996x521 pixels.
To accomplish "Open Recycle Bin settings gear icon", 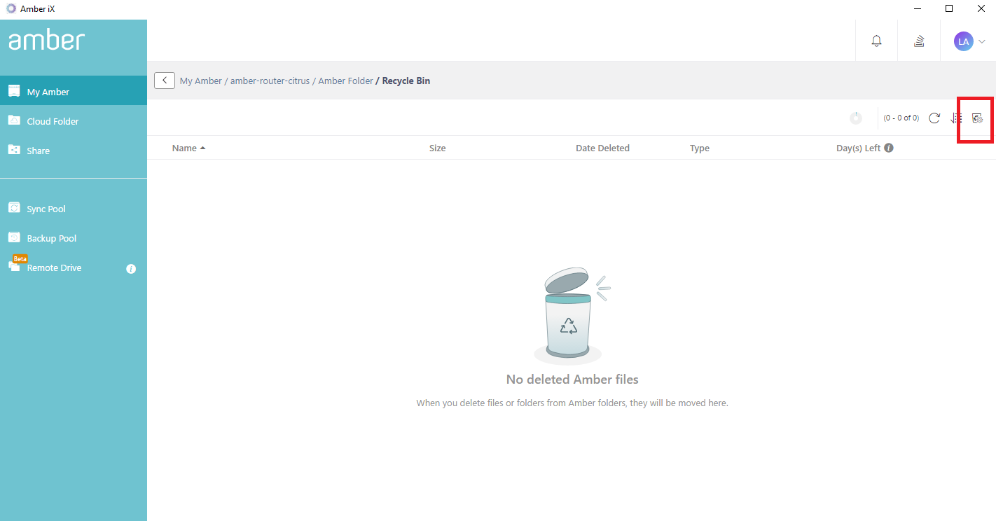I will point(977,118).
